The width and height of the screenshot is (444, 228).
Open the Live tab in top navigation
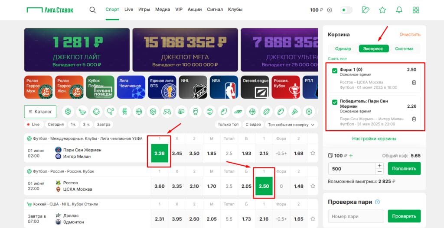129,10
